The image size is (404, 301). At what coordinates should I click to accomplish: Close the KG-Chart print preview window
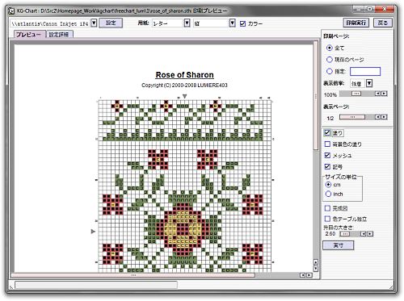385,10
